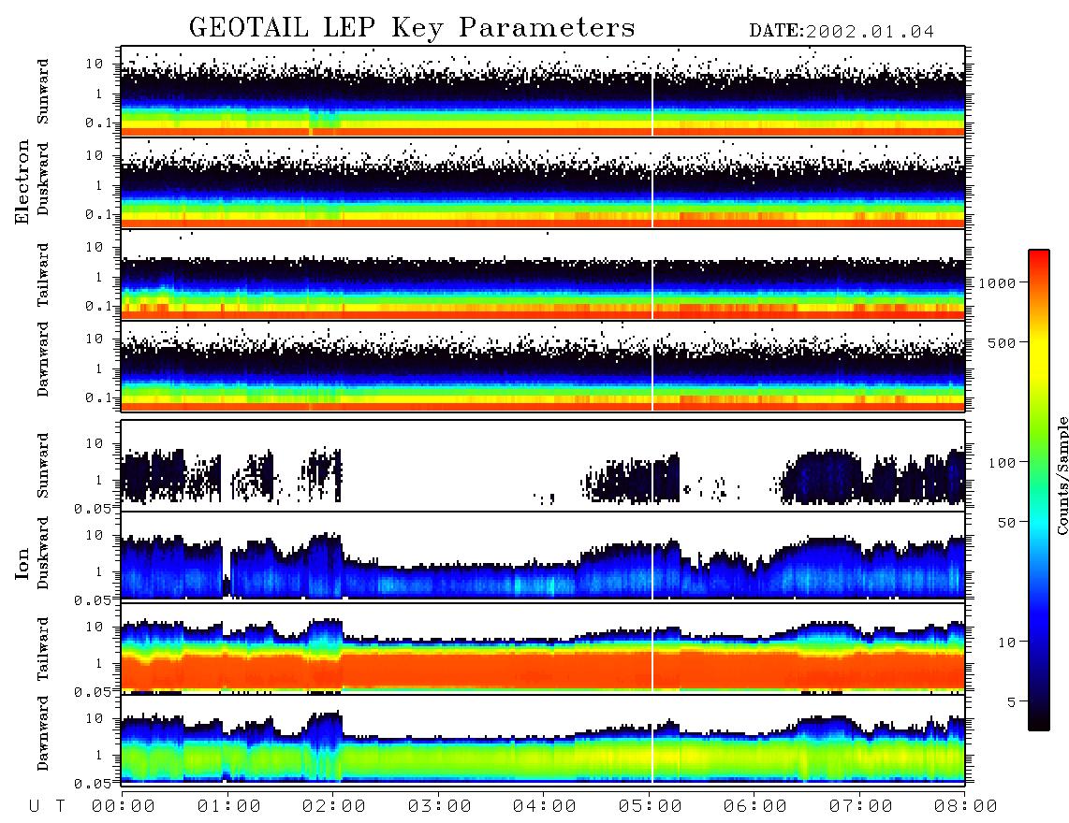Viewport: 1069px width, 823px height.
Task: Click the 1000 colorbar tick value
Action: coord(997,282)
